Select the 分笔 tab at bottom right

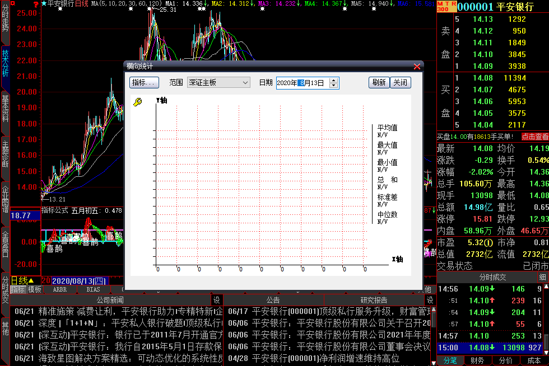[x=450, y=360]
